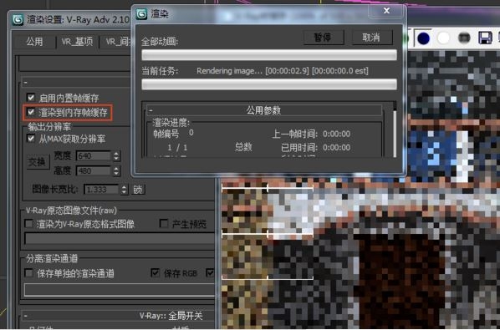The height and width of the screenshot is (330, 500).
Task: Open the partially hidden VR_间 tab
Action: pos(116,42)
